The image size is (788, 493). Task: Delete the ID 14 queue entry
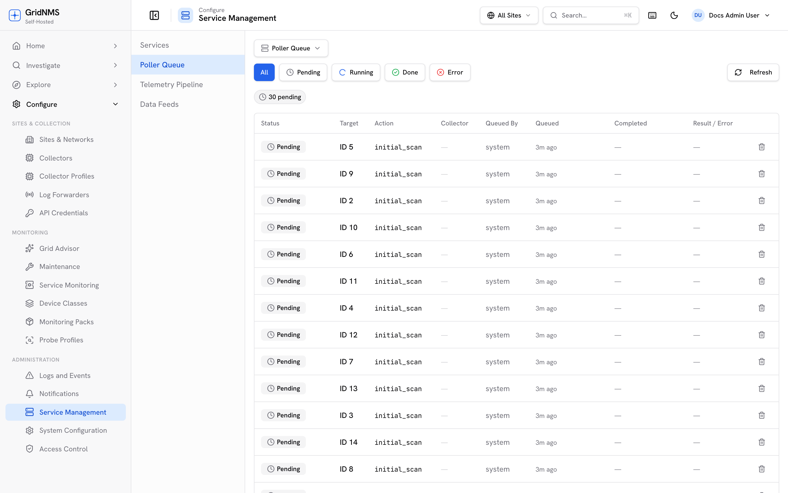[x=762, y=442]
